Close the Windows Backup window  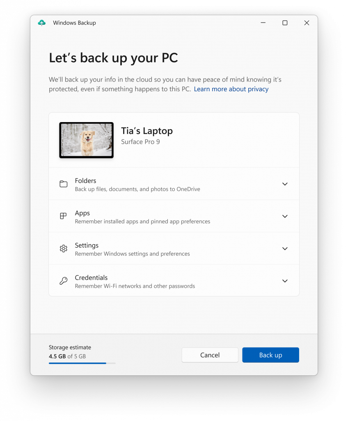tap(307, 23)
